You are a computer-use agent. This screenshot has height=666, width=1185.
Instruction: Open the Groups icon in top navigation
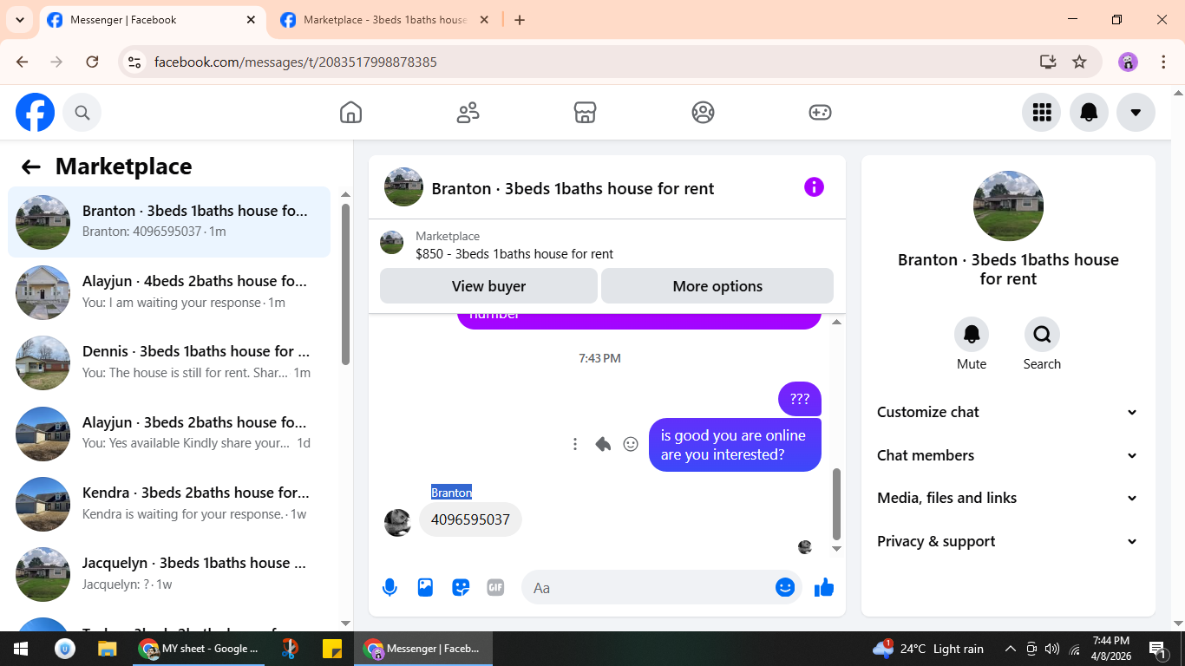703,113
